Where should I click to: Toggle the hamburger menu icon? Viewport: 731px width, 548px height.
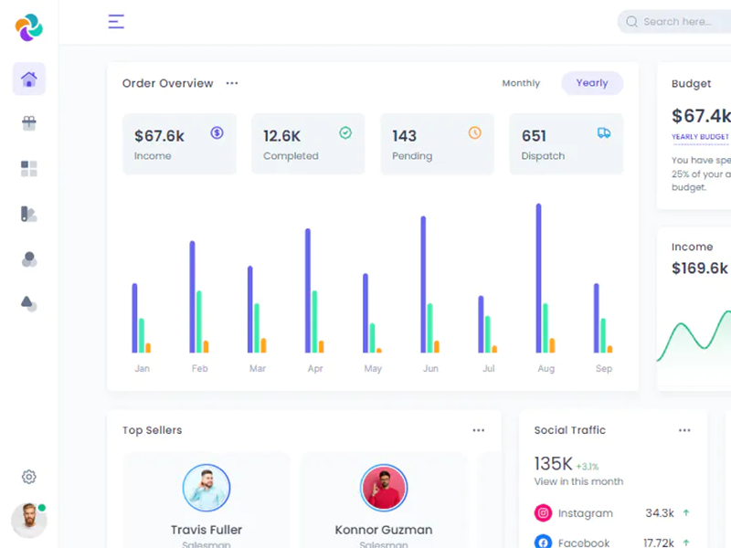tap(116, 21)
